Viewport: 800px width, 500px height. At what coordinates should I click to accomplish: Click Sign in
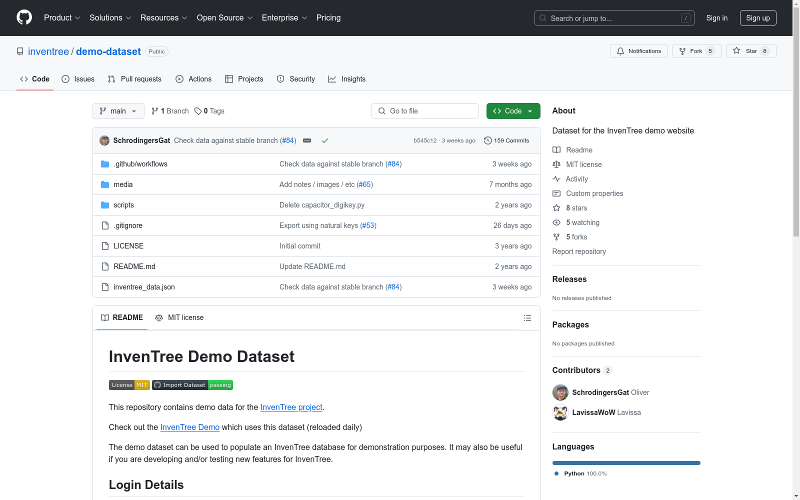[x=717, y=18]
